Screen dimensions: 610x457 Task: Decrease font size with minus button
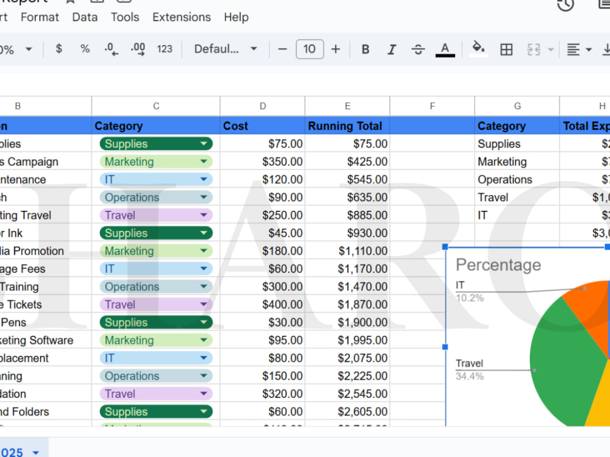tap(282, 49)
